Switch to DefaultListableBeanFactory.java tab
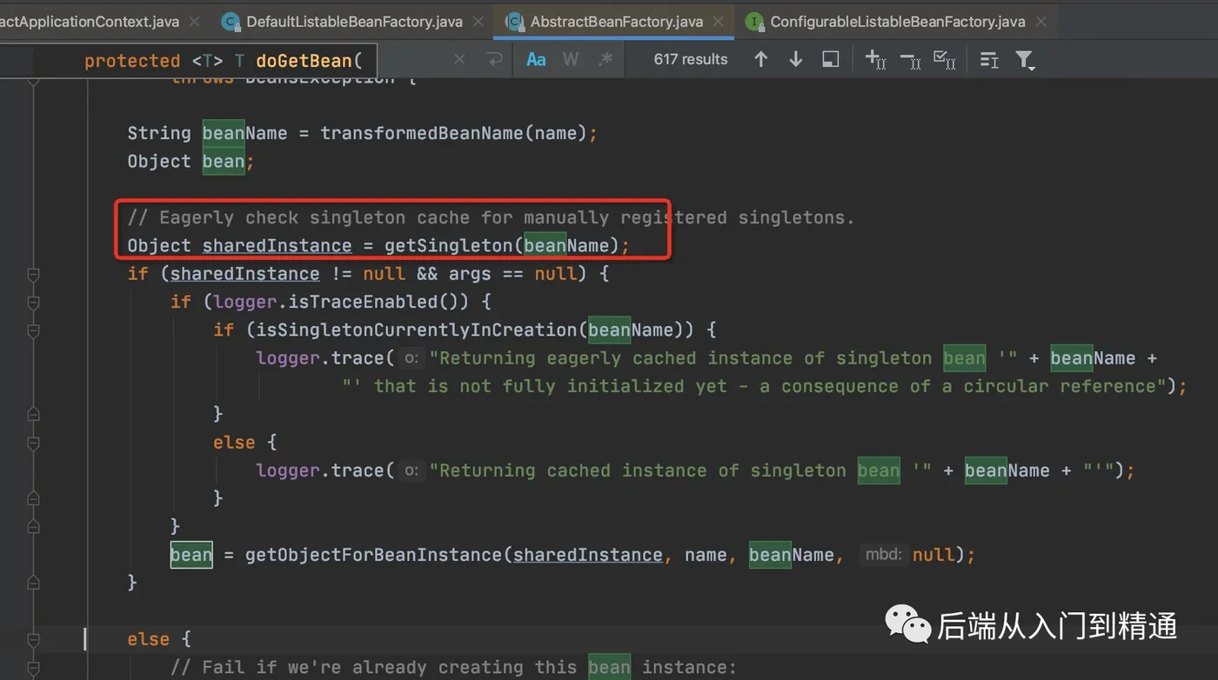Image resolution: width=1218 pixels, height=680 pixels. [354, 22]
